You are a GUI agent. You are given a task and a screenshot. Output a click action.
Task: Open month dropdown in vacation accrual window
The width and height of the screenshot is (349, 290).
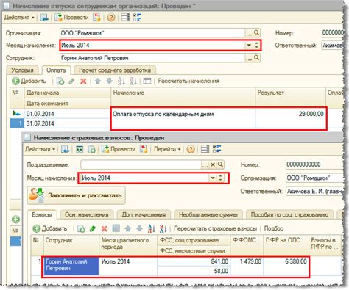click(x=249, y=46)
